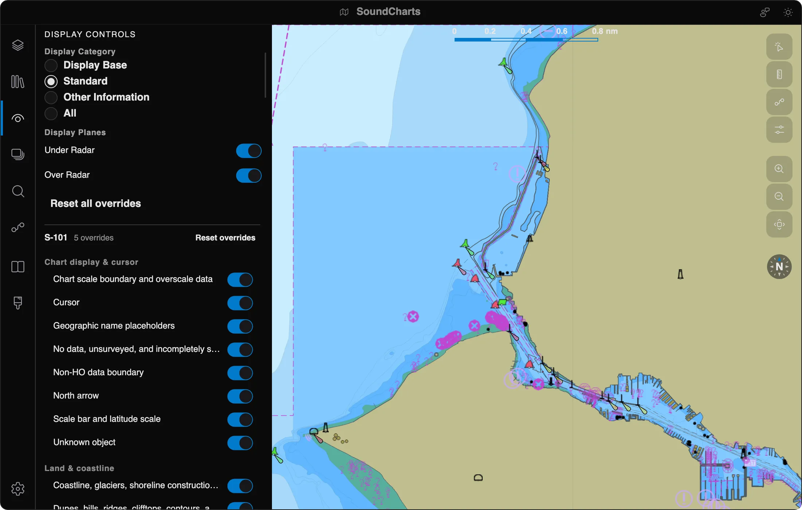This screenshot has width=802, height=510.
Task: Click the 'Land & coastline' heading
Action: [79, 468]
